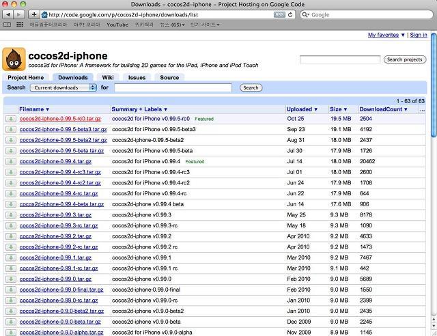
Task: Expand the news (65) bookmarks folder
Action: tap(172, 25)
